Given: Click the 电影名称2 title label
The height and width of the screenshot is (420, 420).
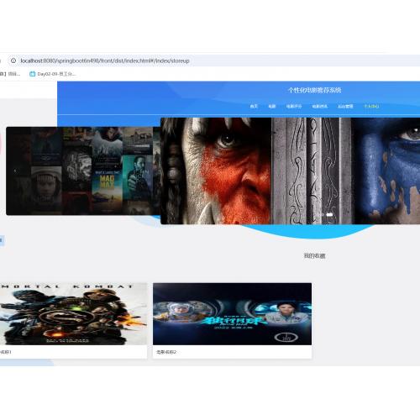Looking at the screenshot, I should coord(166,352).
